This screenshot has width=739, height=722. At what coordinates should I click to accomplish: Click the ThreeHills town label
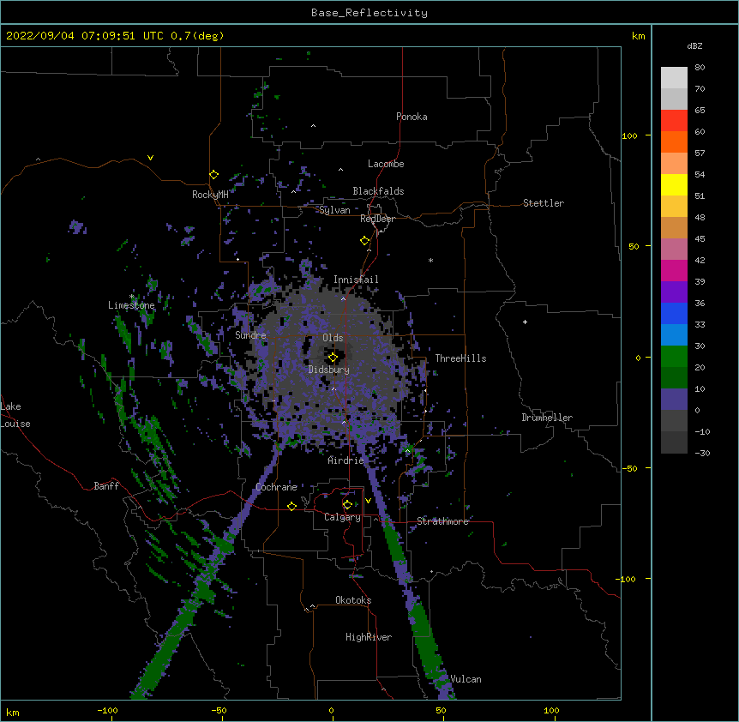pos(460,358)
